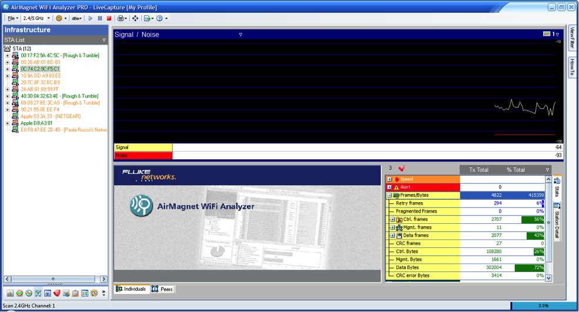The image size is (579, 312).
Task: Click the gear configuration icon in toolbar
Action: click(x=59, y=18)
